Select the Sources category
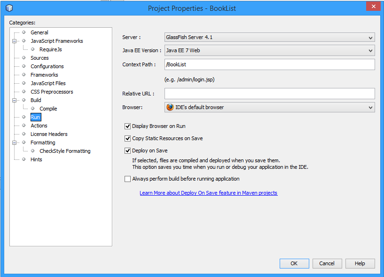 (x=39, y=58)
